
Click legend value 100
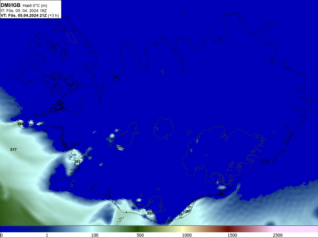[x=95, y=235]
